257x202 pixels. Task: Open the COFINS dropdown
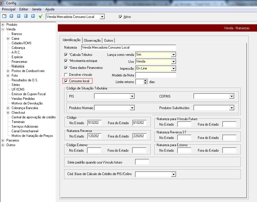[232, 96]
